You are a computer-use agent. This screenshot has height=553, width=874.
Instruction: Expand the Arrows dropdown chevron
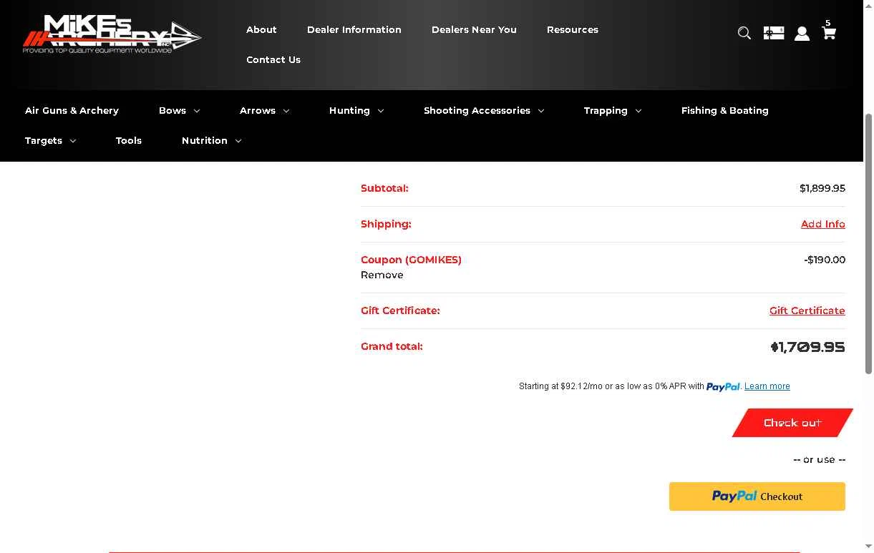point(286,111)
